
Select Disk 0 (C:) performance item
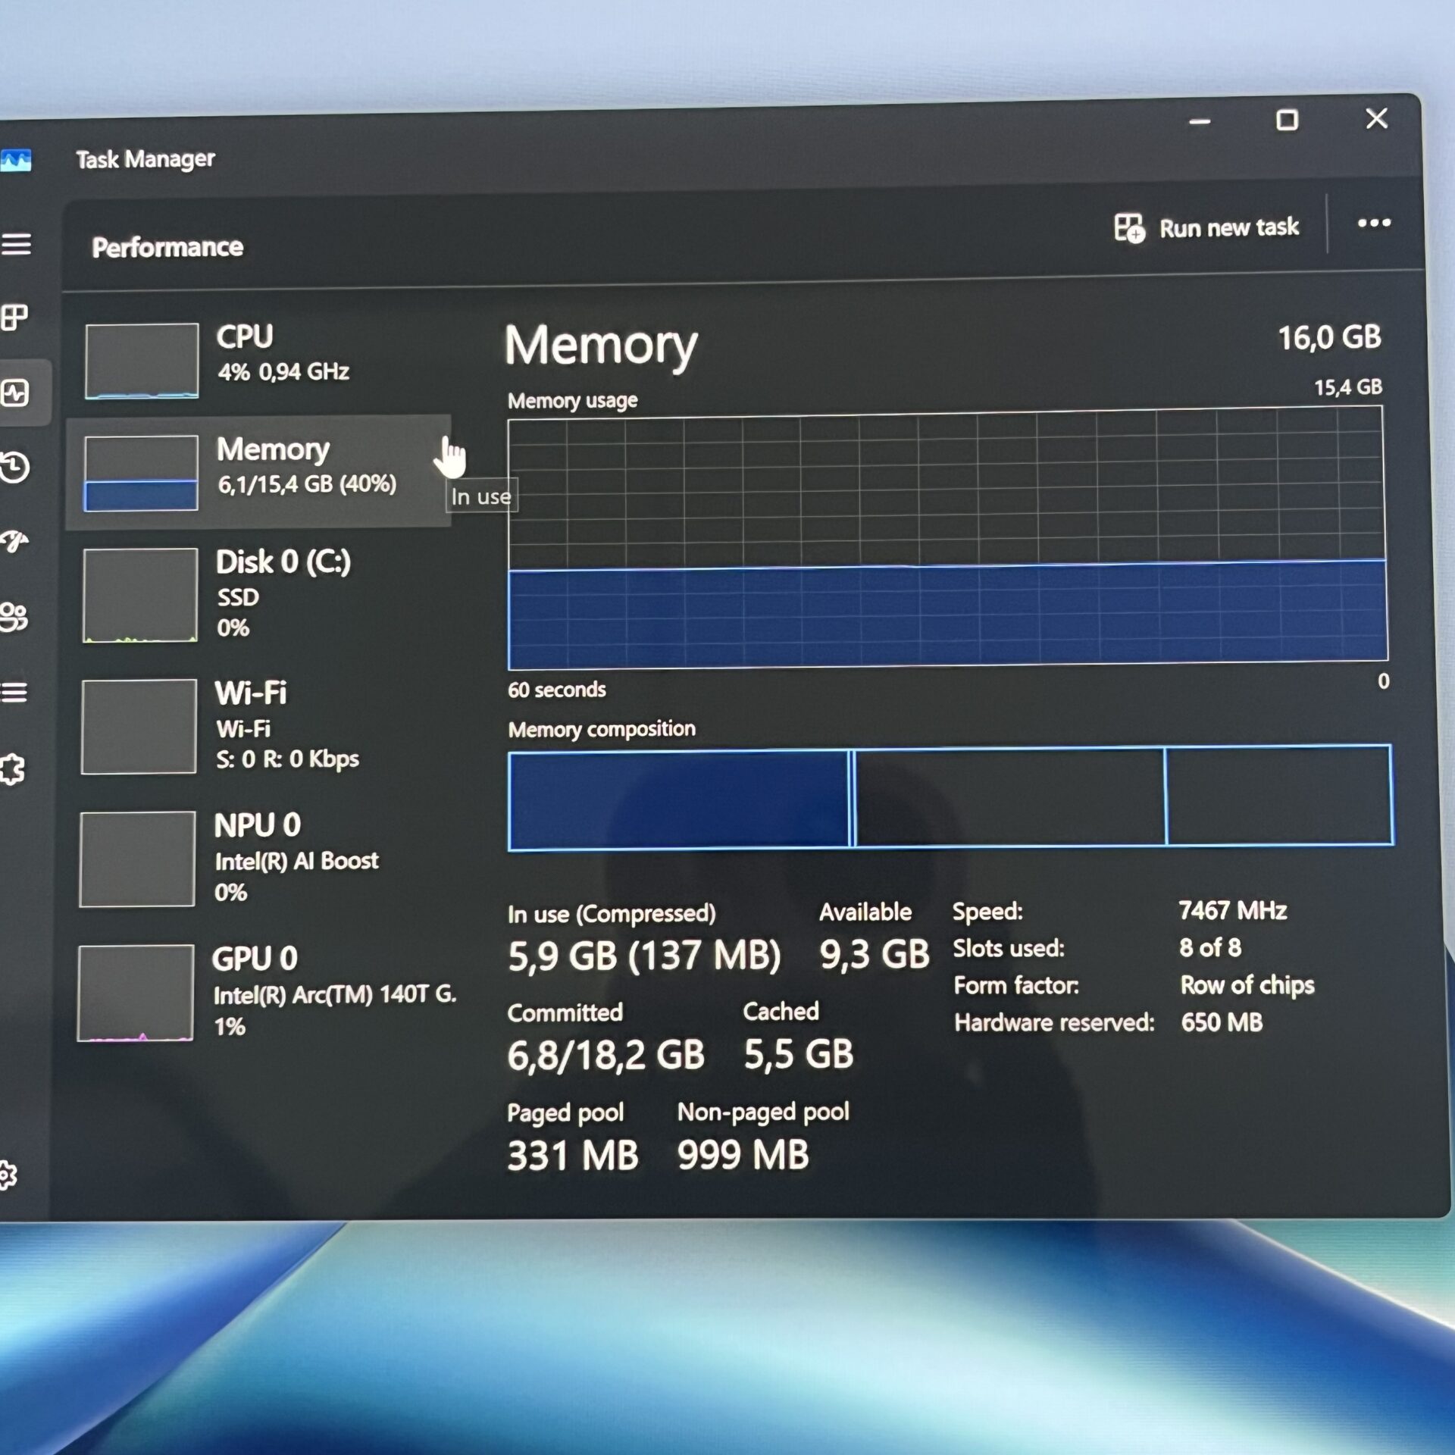(258, 595)
